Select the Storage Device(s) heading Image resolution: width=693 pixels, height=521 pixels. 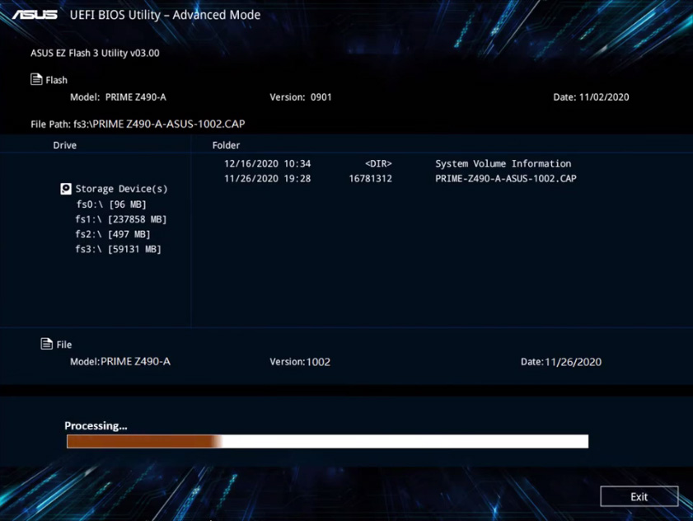121,189
